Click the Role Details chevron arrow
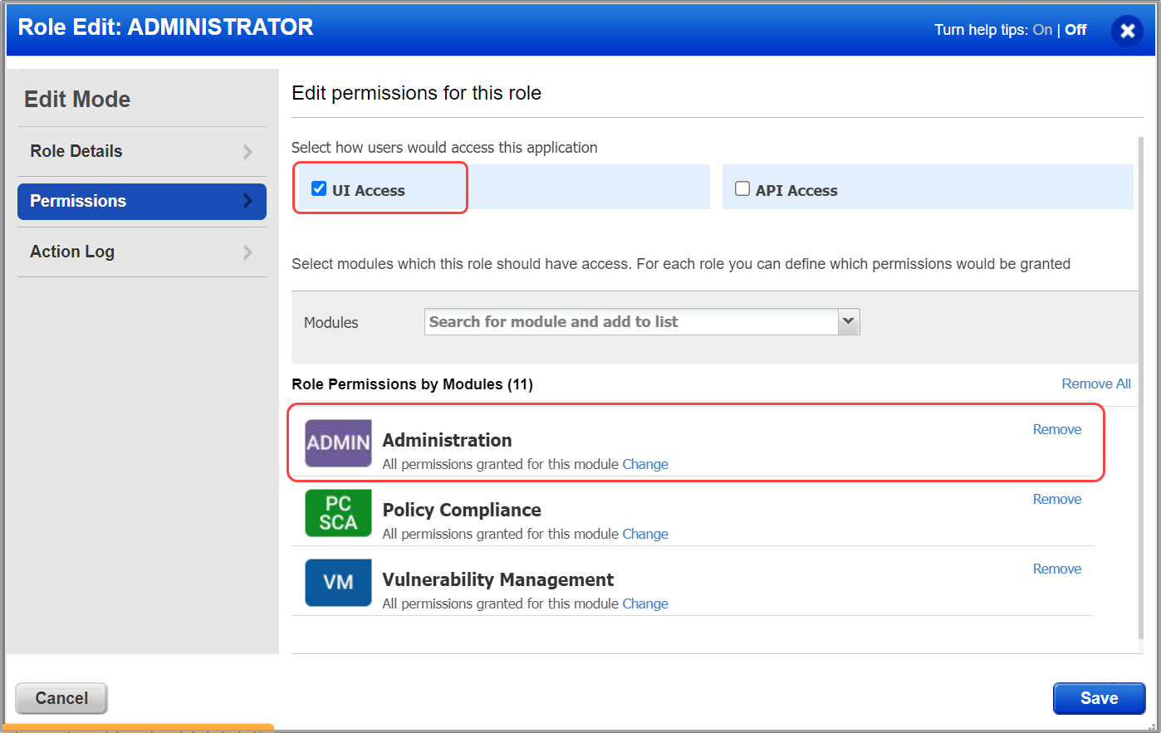Image resolution: width=1161 pixels, height=733 pixels. tap(247, 152)
